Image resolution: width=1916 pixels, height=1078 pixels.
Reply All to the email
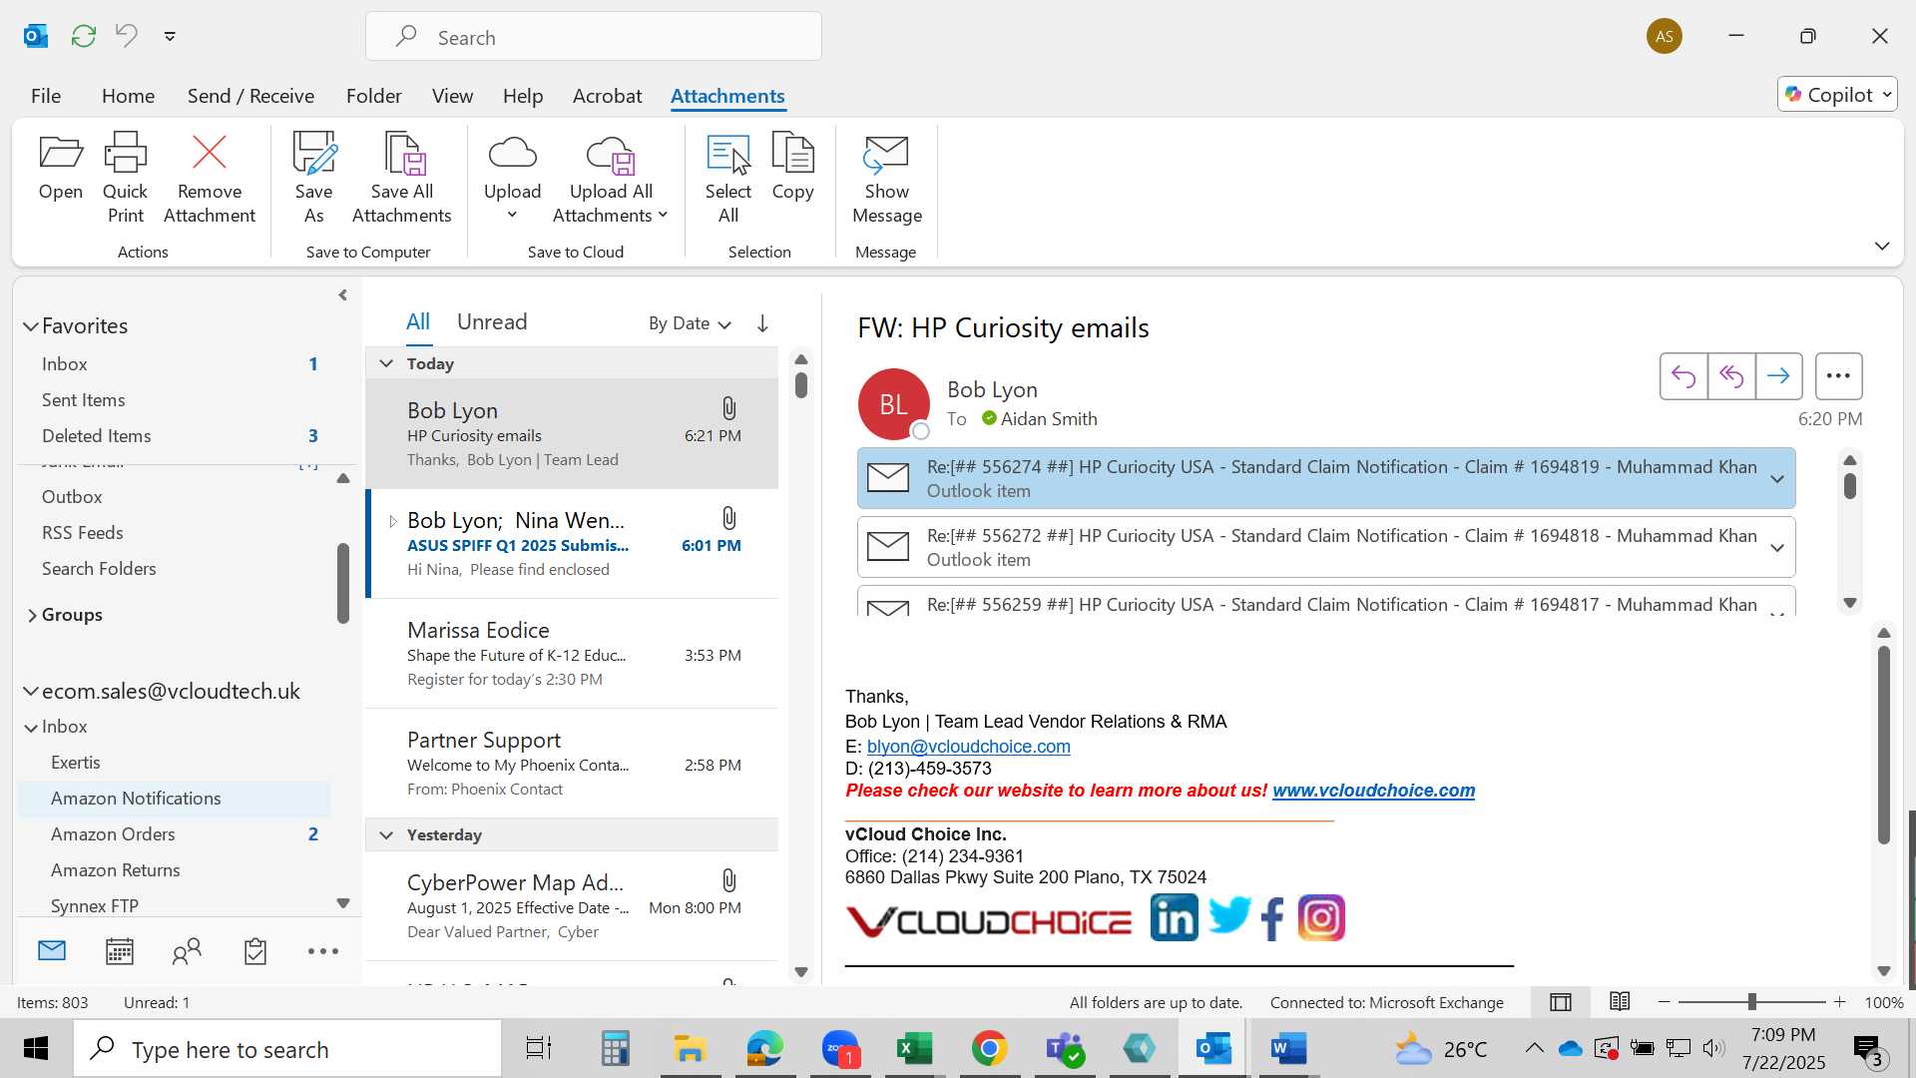tap(1731, 376)
